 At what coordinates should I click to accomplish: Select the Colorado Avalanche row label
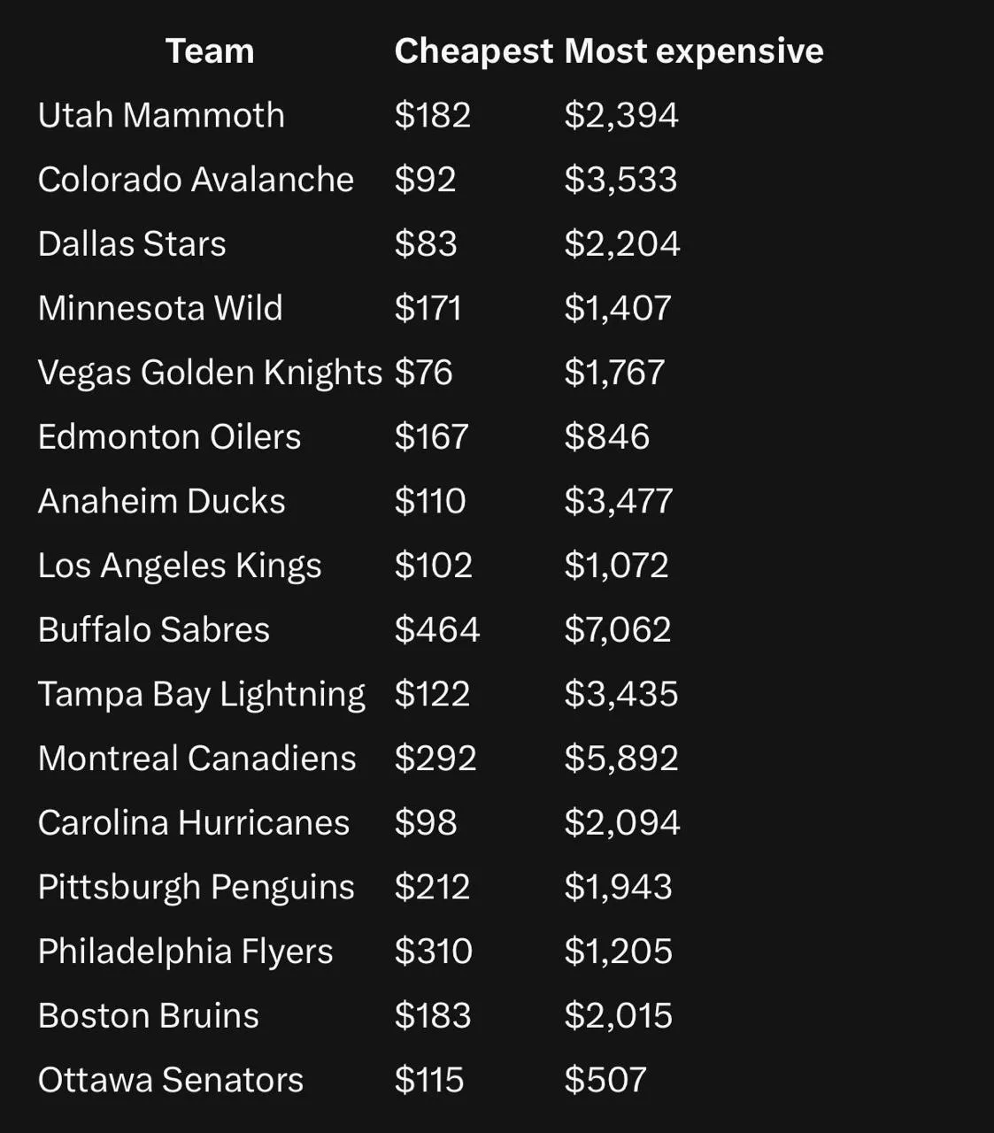point(196,180)
